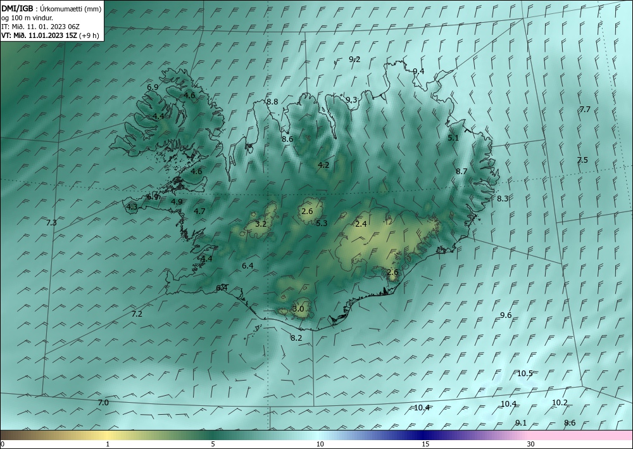The width and height of the screenshot is (633, 449).
Task: Click the map value 9.3
Action: pyautogui.click(x=351, y=99)
